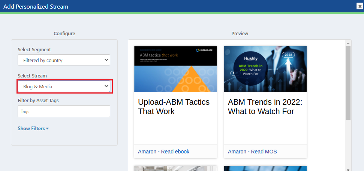Click the preview scrollbar up arrow
The height and width of the screenshot is (171, 364).
click(348, 43)
